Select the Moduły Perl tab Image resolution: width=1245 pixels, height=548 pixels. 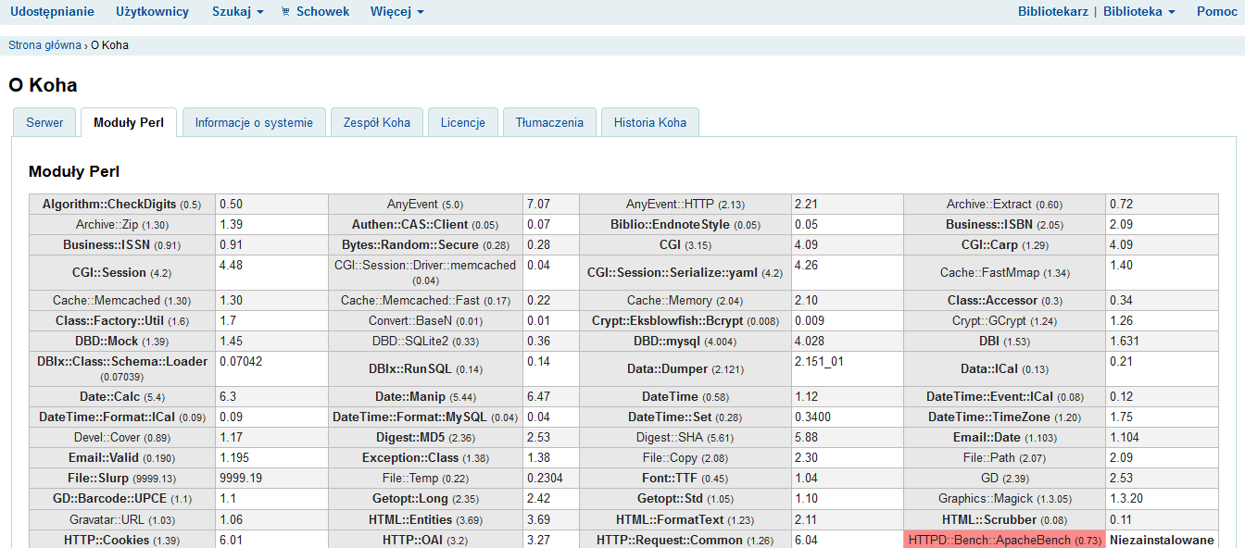tap(129, 122)
